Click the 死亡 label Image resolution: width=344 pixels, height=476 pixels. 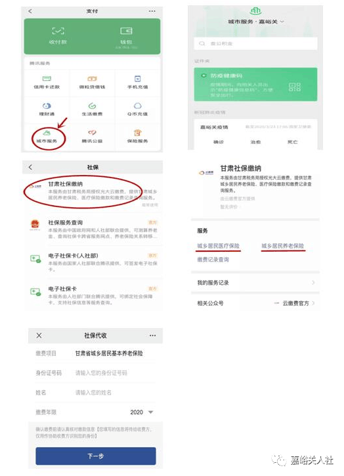click(293, 142)
